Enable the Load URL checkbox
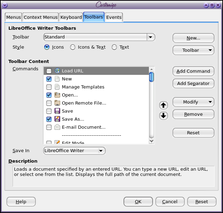The width and height of the screenshot is (223, 213). (x=49, y=71)
